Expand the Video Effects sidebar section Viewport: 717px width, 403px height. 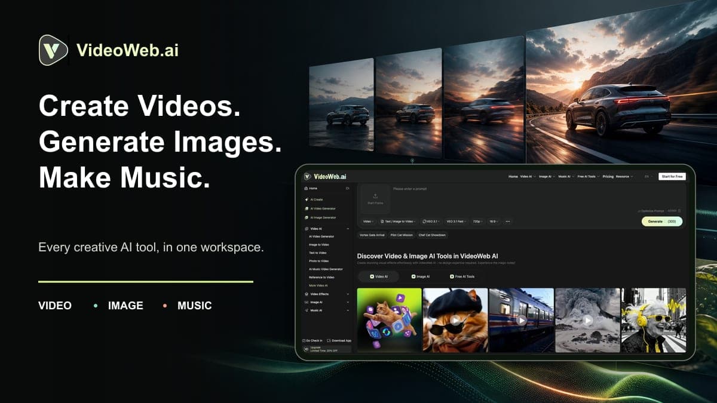point(327,294)
